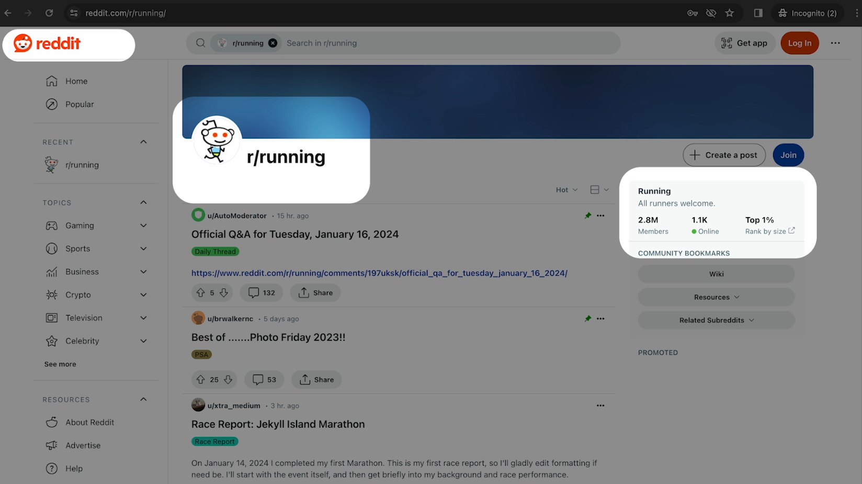Downvote the Photo Friday 2023 post
Viewport: 862px width, 484px height.
click(228, 379)
